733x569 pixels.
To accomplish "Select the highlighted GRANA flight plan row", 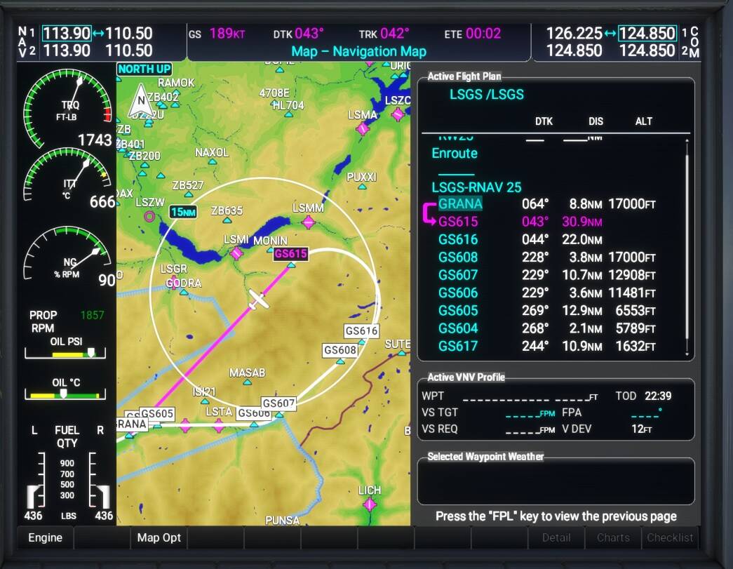I will click(547, 204).
